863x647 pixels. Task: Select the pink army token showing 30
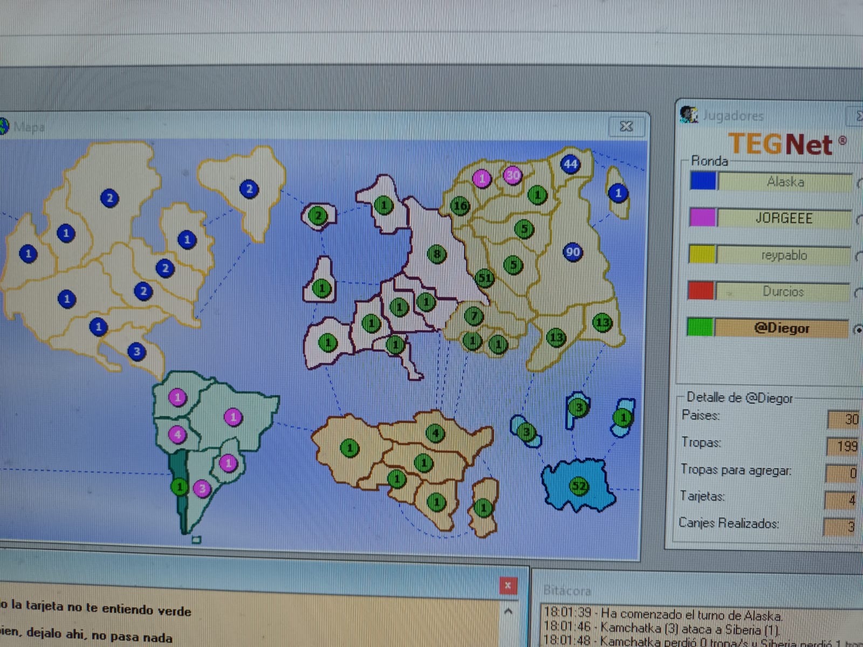click(x=512, y=175)
